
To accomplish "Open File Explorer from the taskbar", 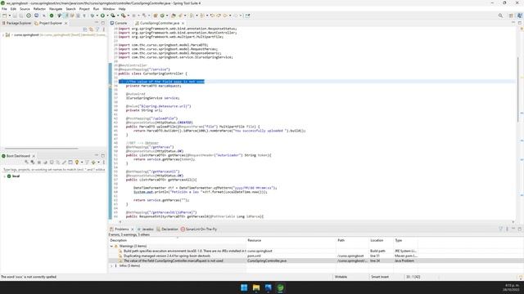I will [256, 287].
